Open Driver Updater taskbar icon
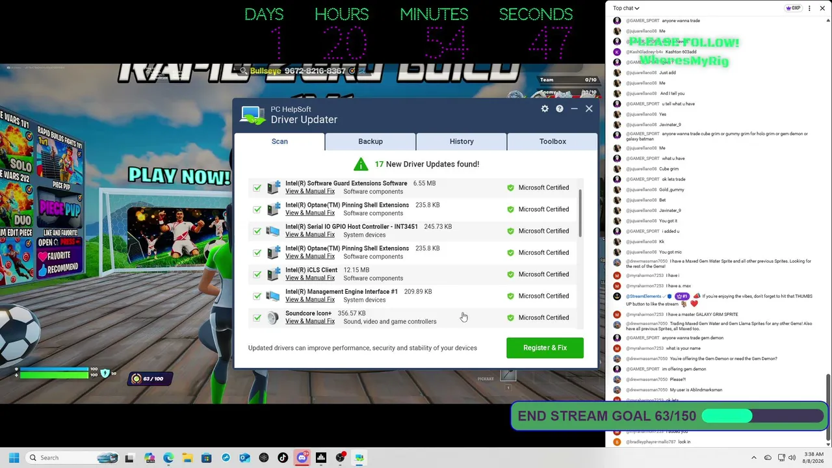 point(359,458)
